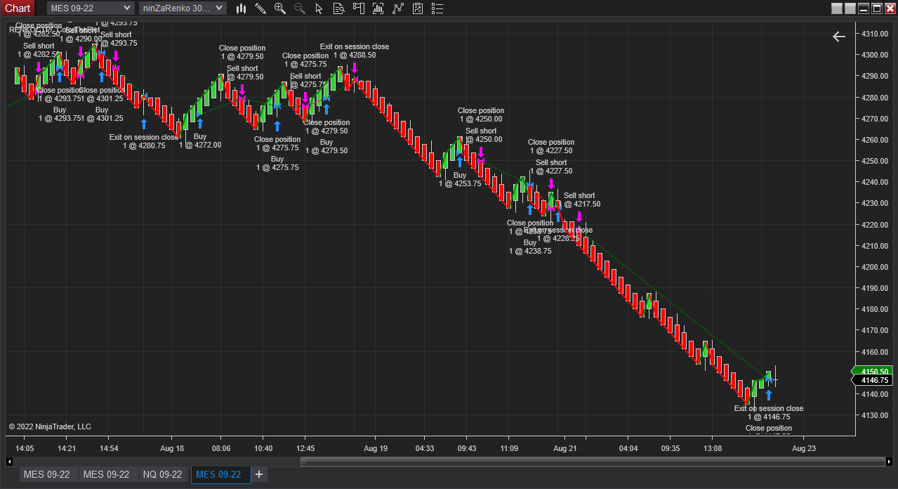898x489 pixels.
Task: Click the © 2022 NinjaTrader, LLC text
Action: (x=50, y=426)
